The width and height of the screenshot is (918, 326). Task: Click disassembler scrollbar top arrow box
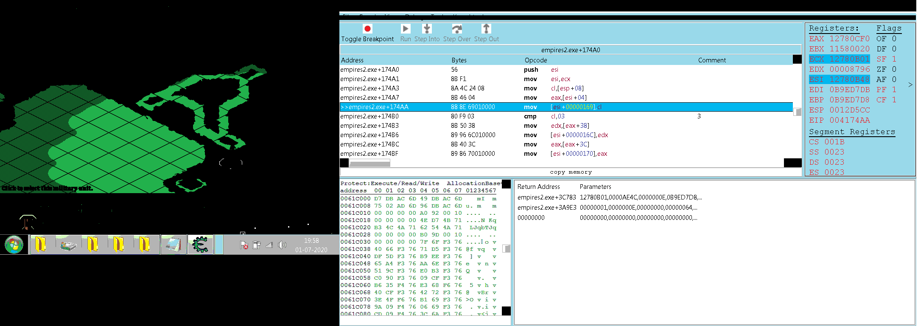797,59
